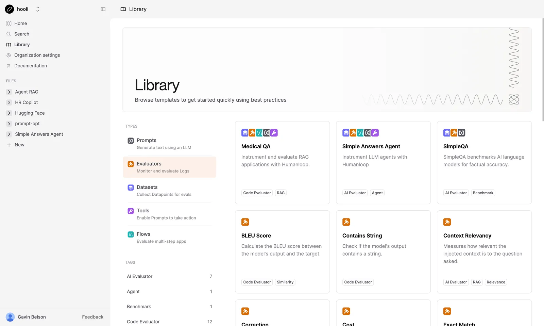Select the HR Copilot folder name
The height and width of the screenshot is (326, 544).
click(27, 102)
